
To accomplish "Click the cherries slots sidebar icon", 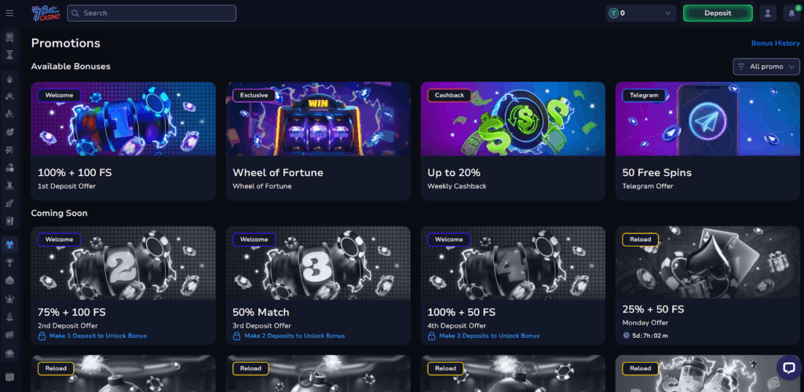I will [9, 167].
